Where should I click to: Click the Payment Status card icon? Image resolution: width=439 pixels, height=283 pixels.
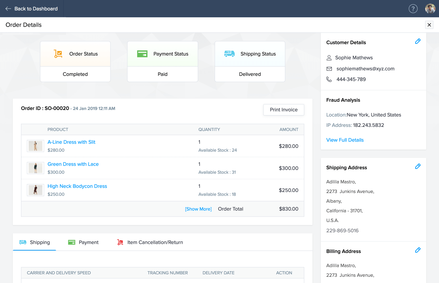pos(142,54)
